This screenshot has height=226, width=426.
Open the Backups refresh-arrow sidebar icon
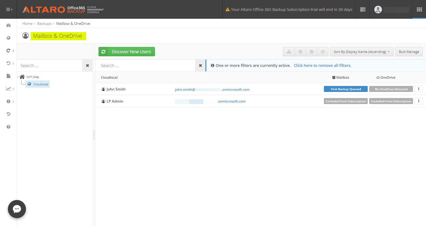coord(8,51)
